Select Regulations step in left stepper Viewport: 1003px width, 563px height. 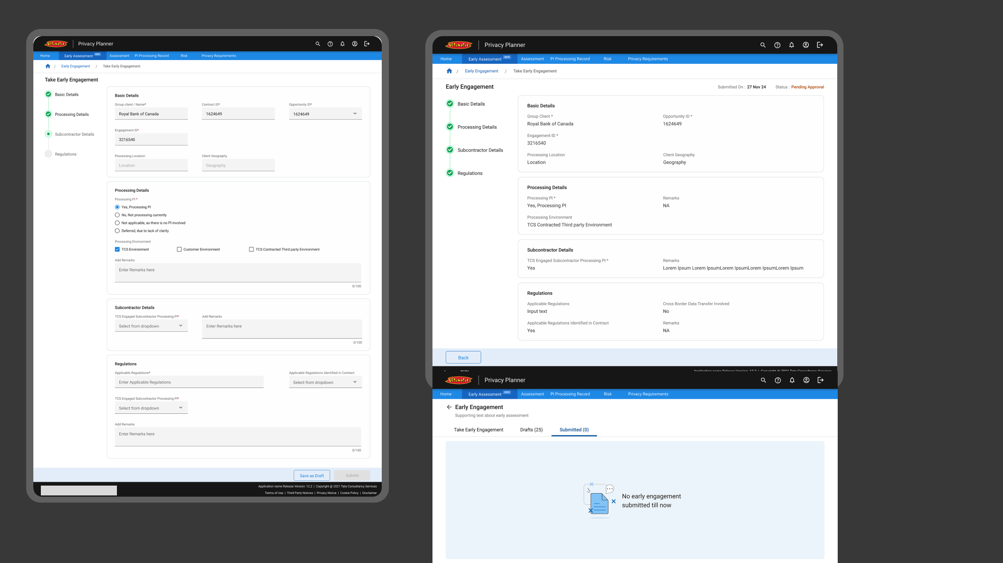click(65, 154)
